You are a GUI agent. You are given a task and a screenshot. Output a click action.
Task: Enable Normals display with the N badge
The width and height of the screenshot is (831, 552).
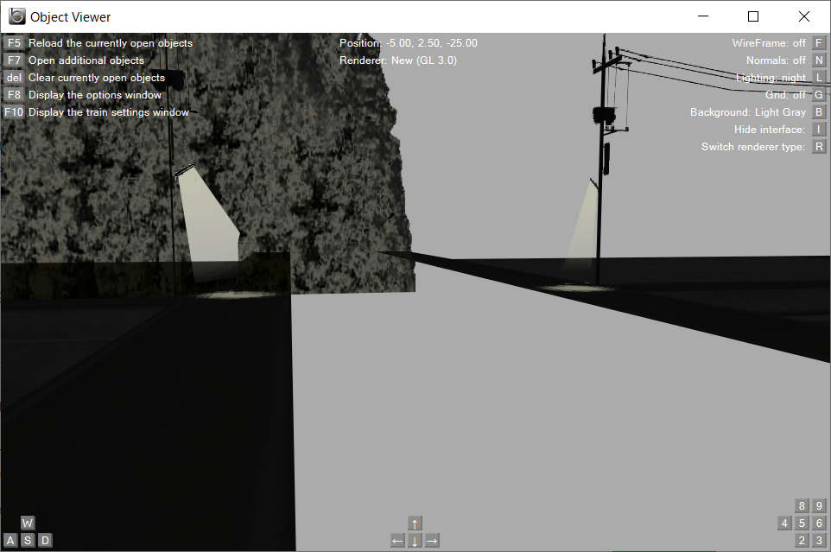coord(818,60)
